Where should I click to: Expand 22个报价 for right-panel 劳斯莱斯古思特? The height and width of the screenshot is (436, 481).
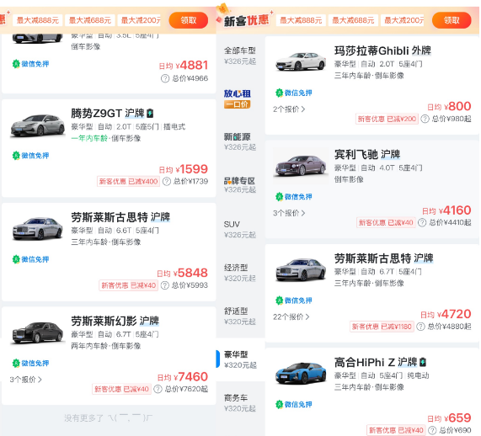point(291,316)
